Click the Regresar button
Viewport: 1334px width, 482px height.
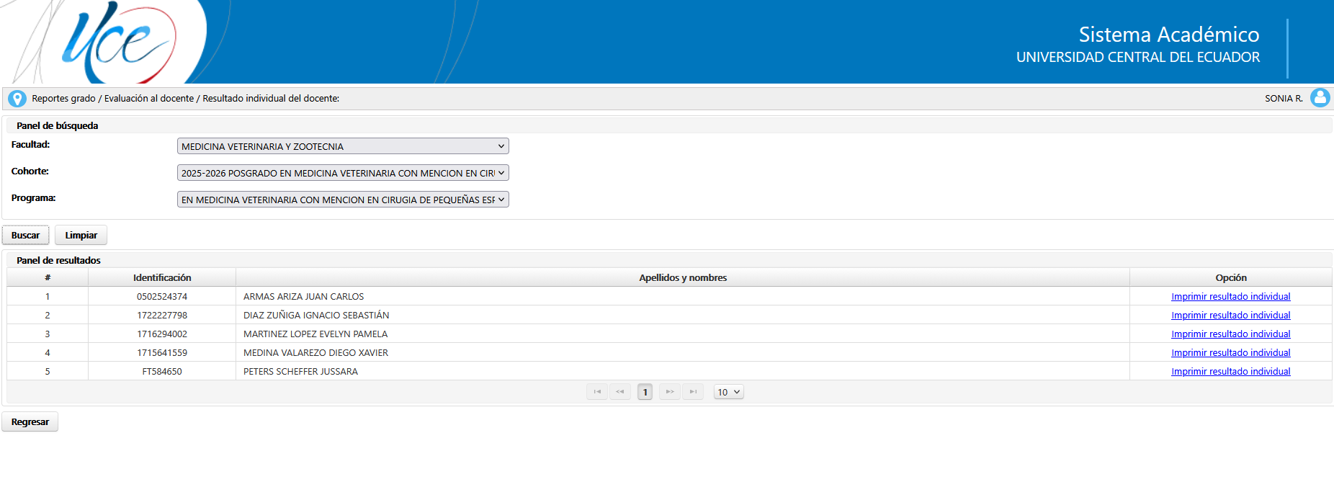coord(30,422)
